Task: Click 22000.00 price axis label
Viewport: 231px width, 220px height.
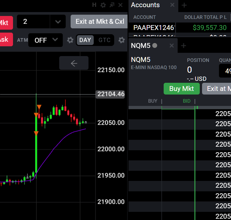Action: (x=111, y=149)
